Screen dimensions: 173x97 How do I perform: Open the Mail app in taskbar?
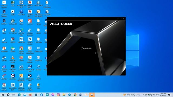25,95
